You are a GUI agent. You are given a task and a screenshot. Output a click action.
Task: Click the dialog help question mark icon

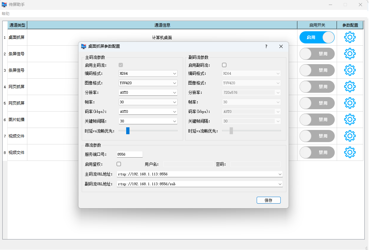(x=266, y=46)
